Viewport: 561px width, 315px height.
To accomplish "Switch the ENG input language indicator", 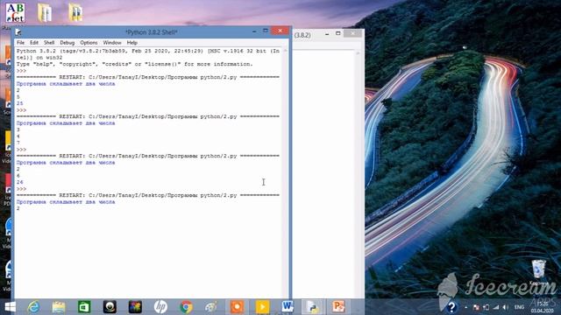I will [519, 307].
